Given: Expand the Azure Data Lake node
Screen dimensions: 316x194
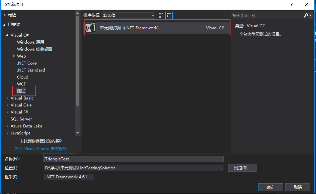Looking at the screenshot, I should 7,126.
